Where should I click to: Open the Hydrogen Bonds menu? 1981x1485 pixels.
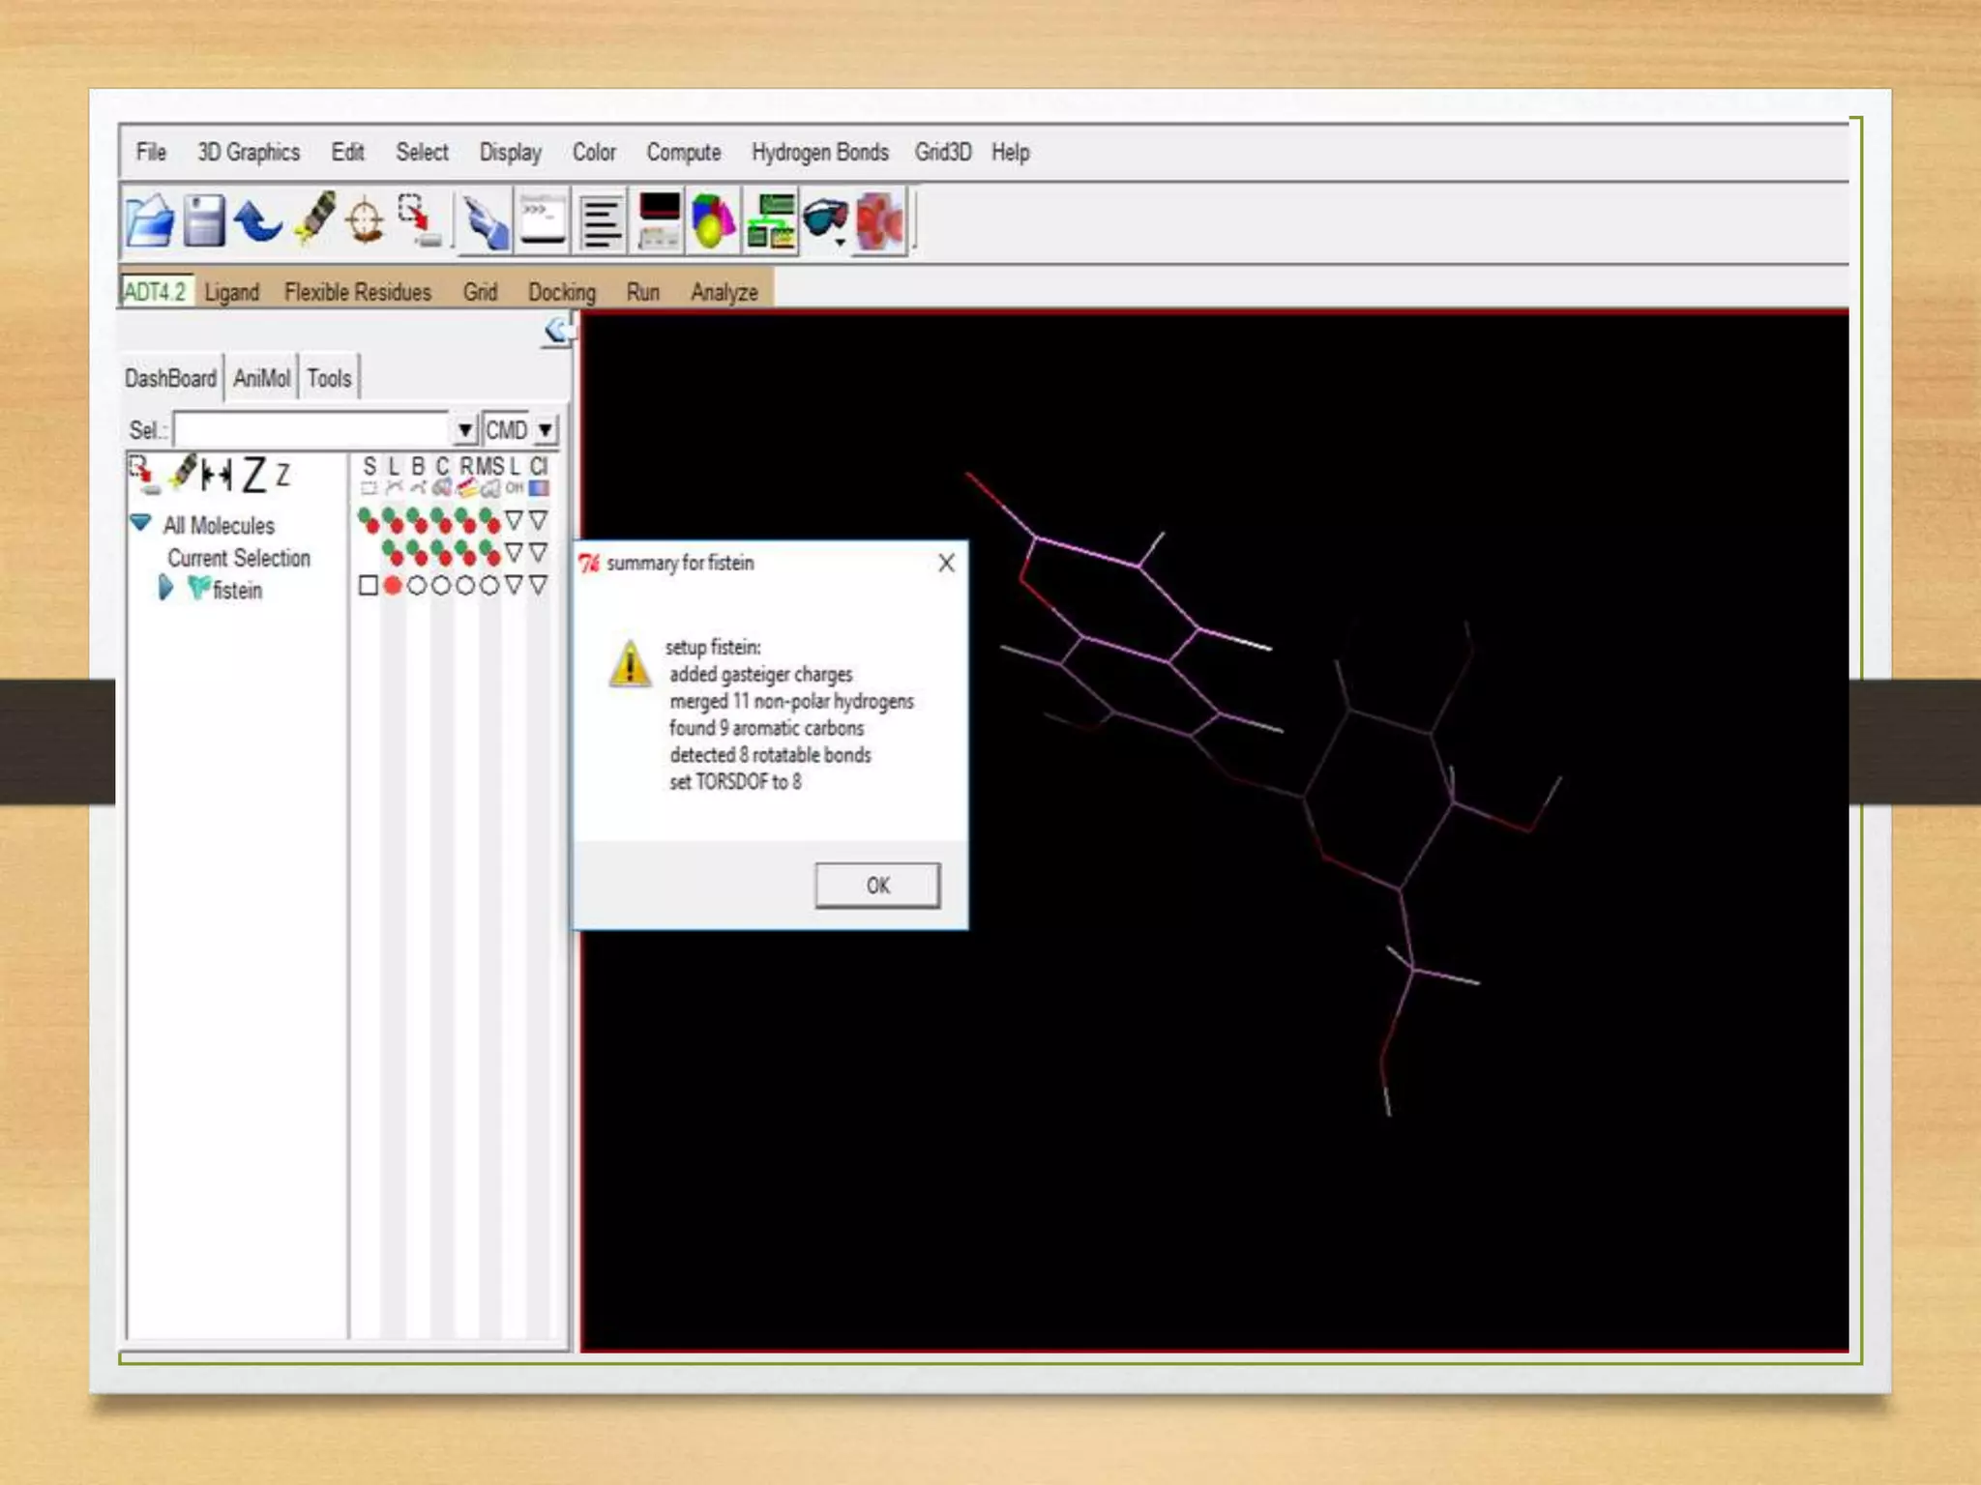[819, 153]
